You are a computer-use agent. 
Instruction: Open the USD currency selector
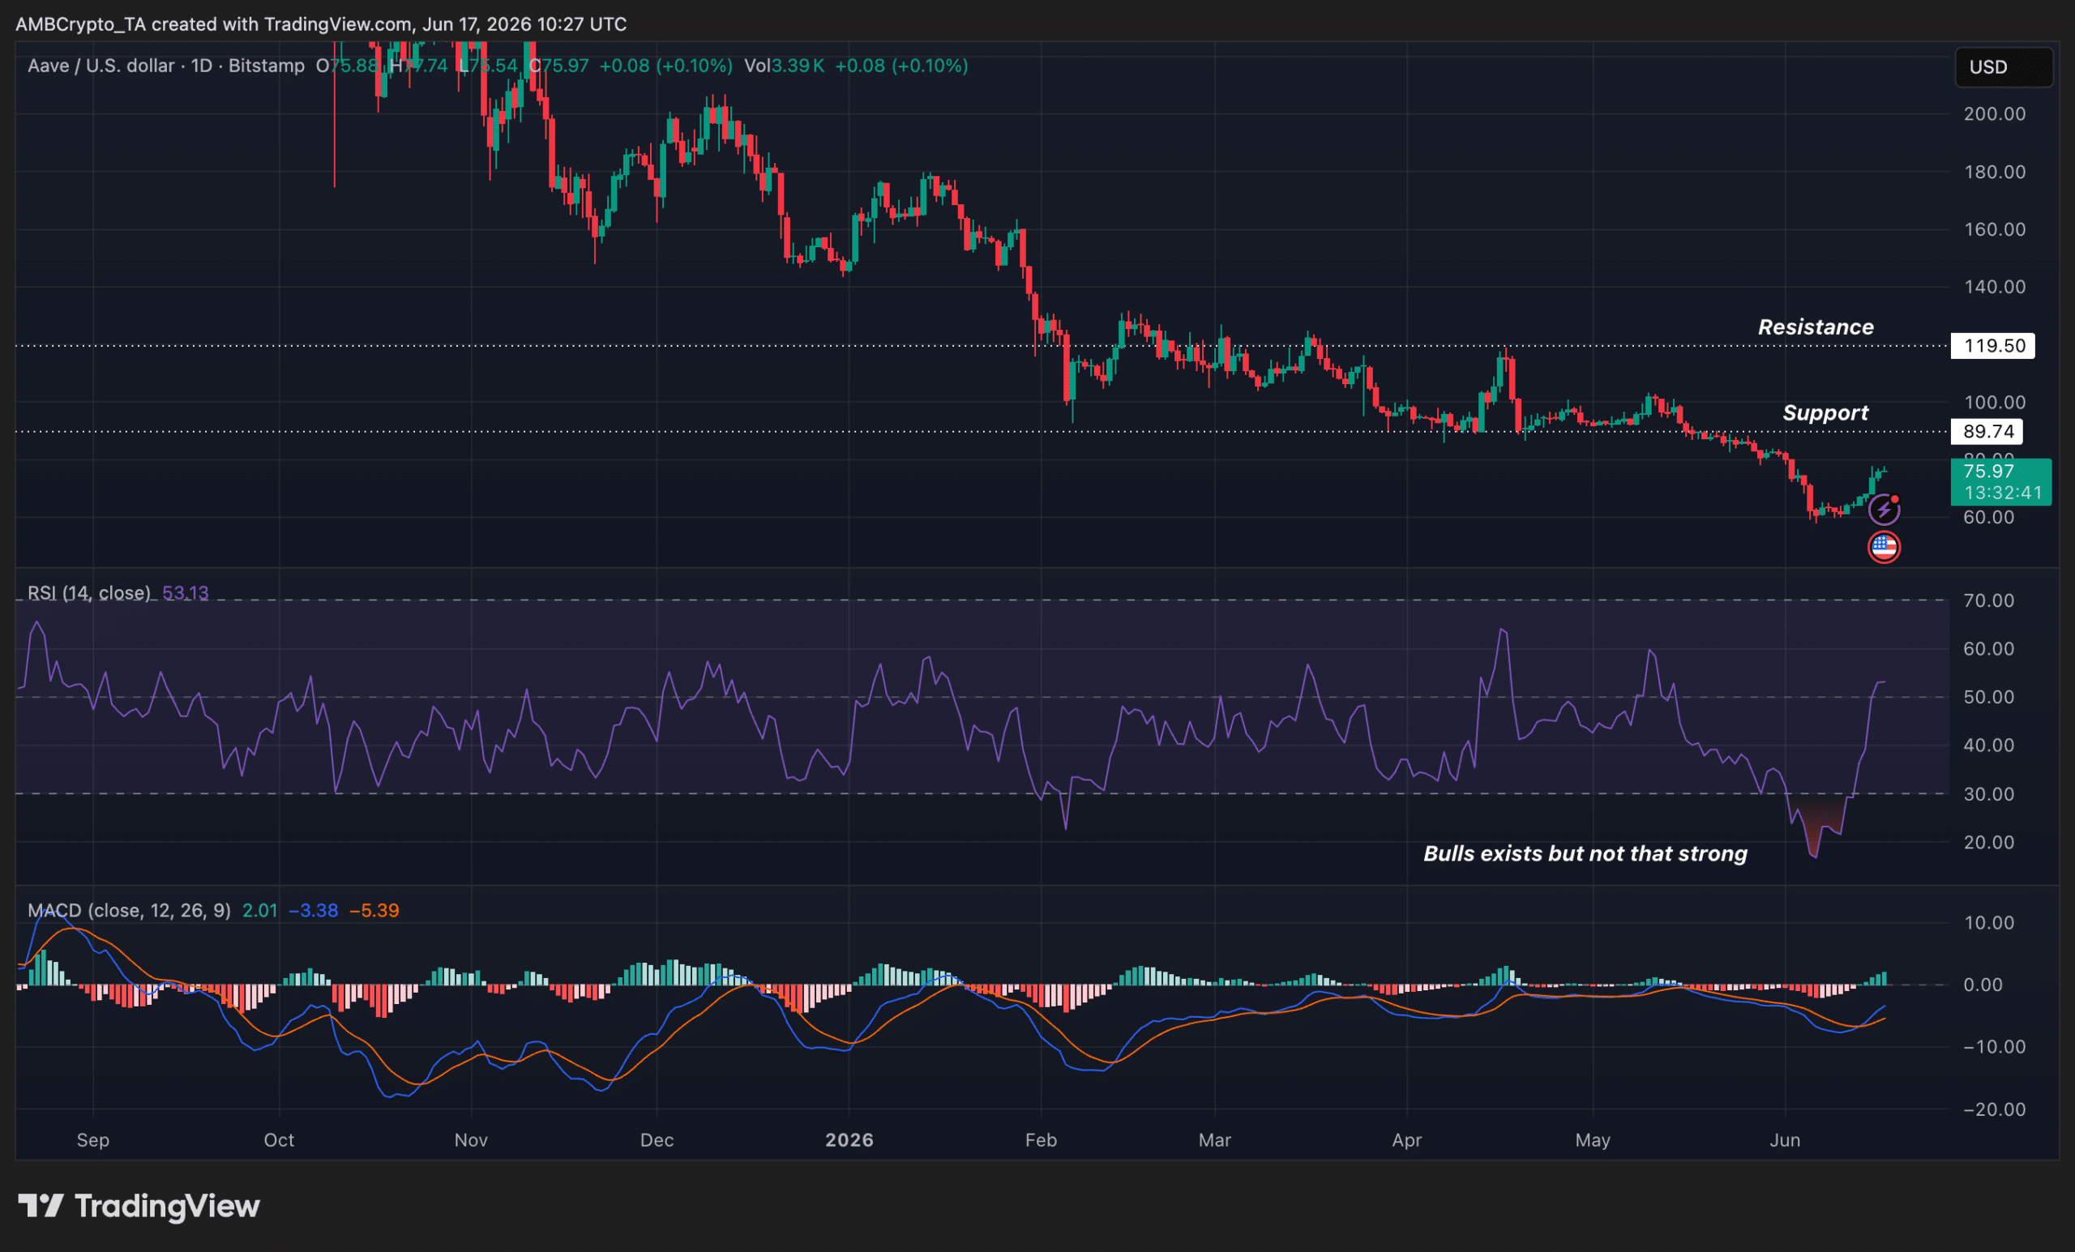tap(2004, 66)
